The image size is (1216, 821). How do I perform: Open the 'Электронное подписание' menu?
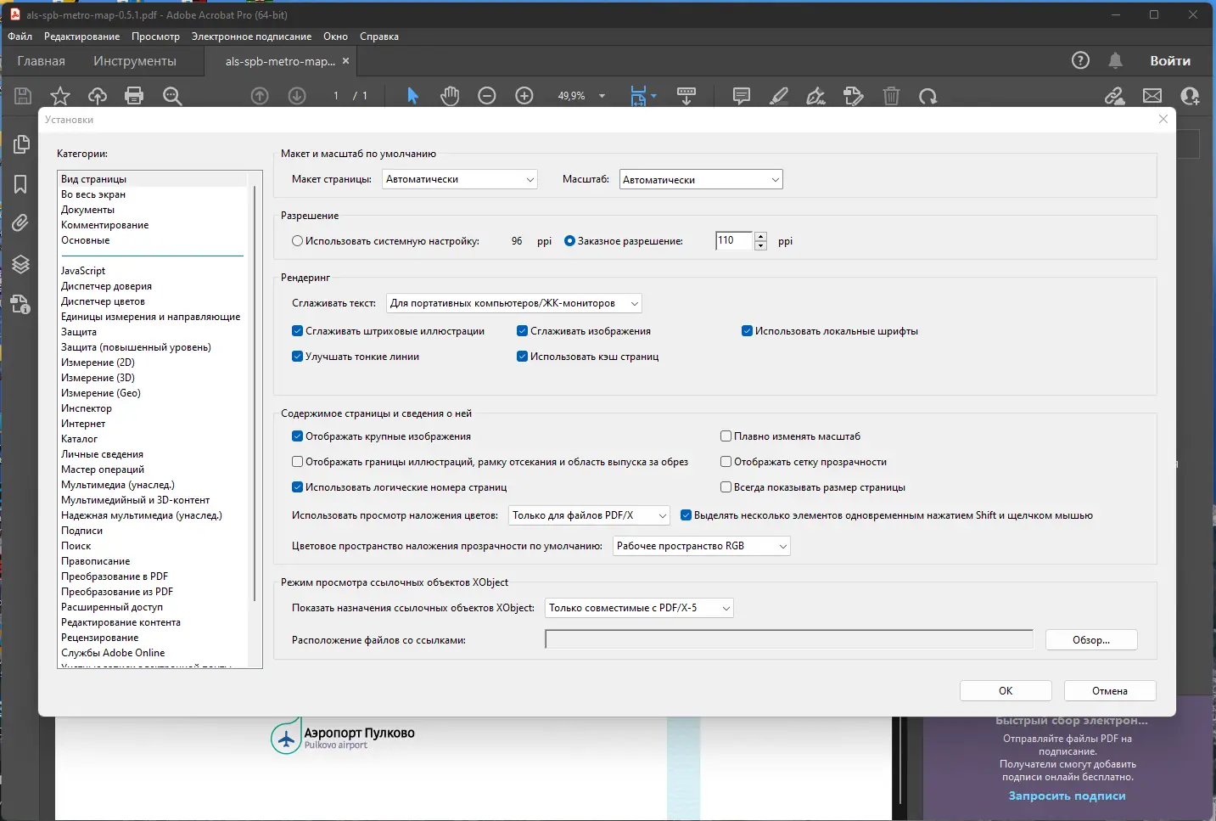[x=251, y=37]
